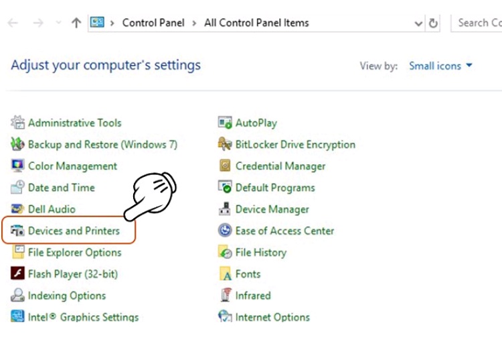Open Ease of Access Center link
The image size is (502, 348).
(284, 231)
